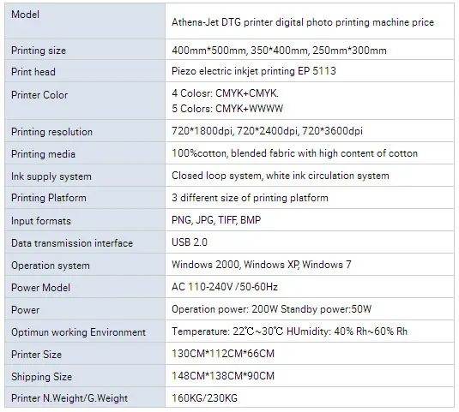This screenshot has height=412, width=459.
Task: Select the '5 Colors: CMYK+WWWW' line
Action: coord(227,109)
